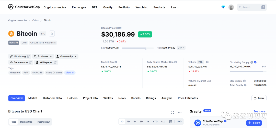The width and height of the screenshot is (276, 128).
Task: Select the Price chart toggle
Action: pyautogui.click(x=13, y=122)
